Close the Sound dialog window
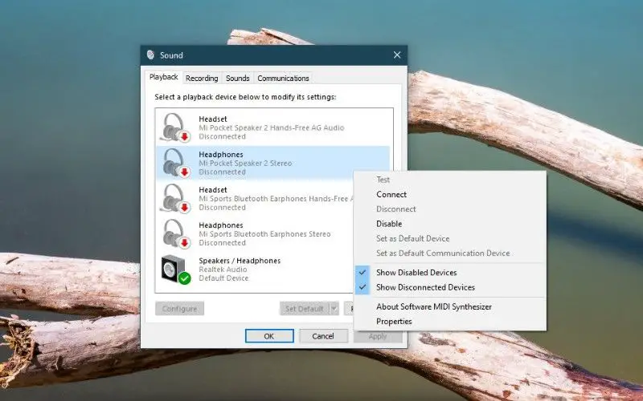The width and height of the screenshot is (643, 401). [x=397, y=55]
